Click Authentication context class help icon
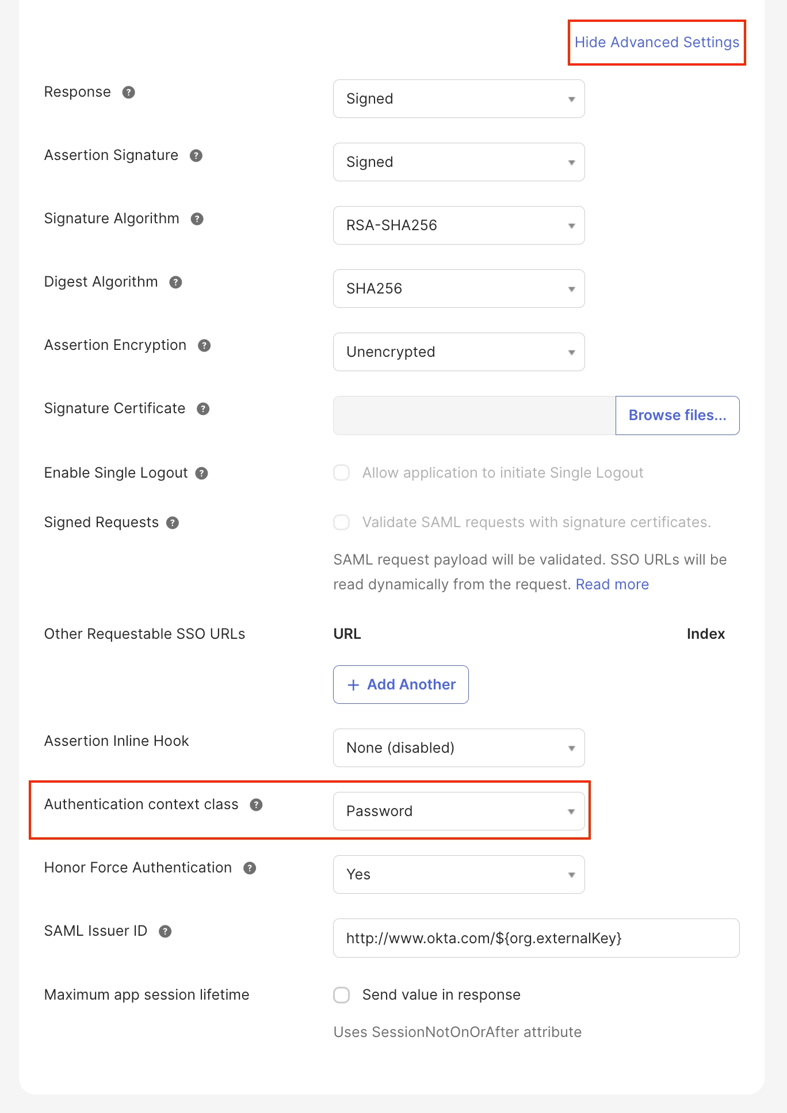This screenshot has width=787, height=1113. 257,805
